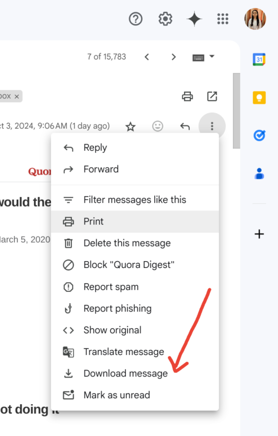Image resolution: width=278 pixels, height=436 pixels.
Task: Select Download message from the menu
Action: point(125,373)
